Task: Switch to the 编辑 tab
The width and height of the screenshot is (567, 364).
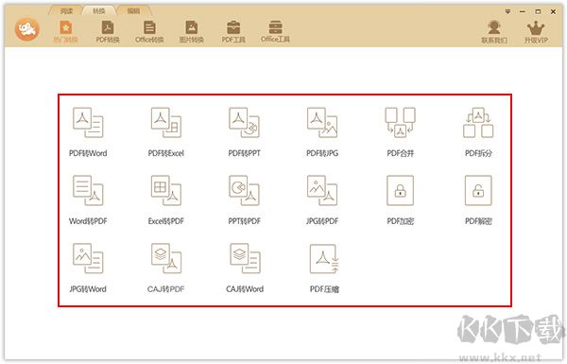Action: coord(133,10)
